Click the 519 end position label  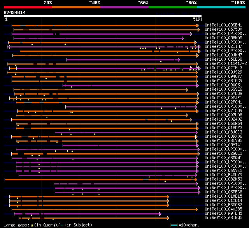click(196, 19)
